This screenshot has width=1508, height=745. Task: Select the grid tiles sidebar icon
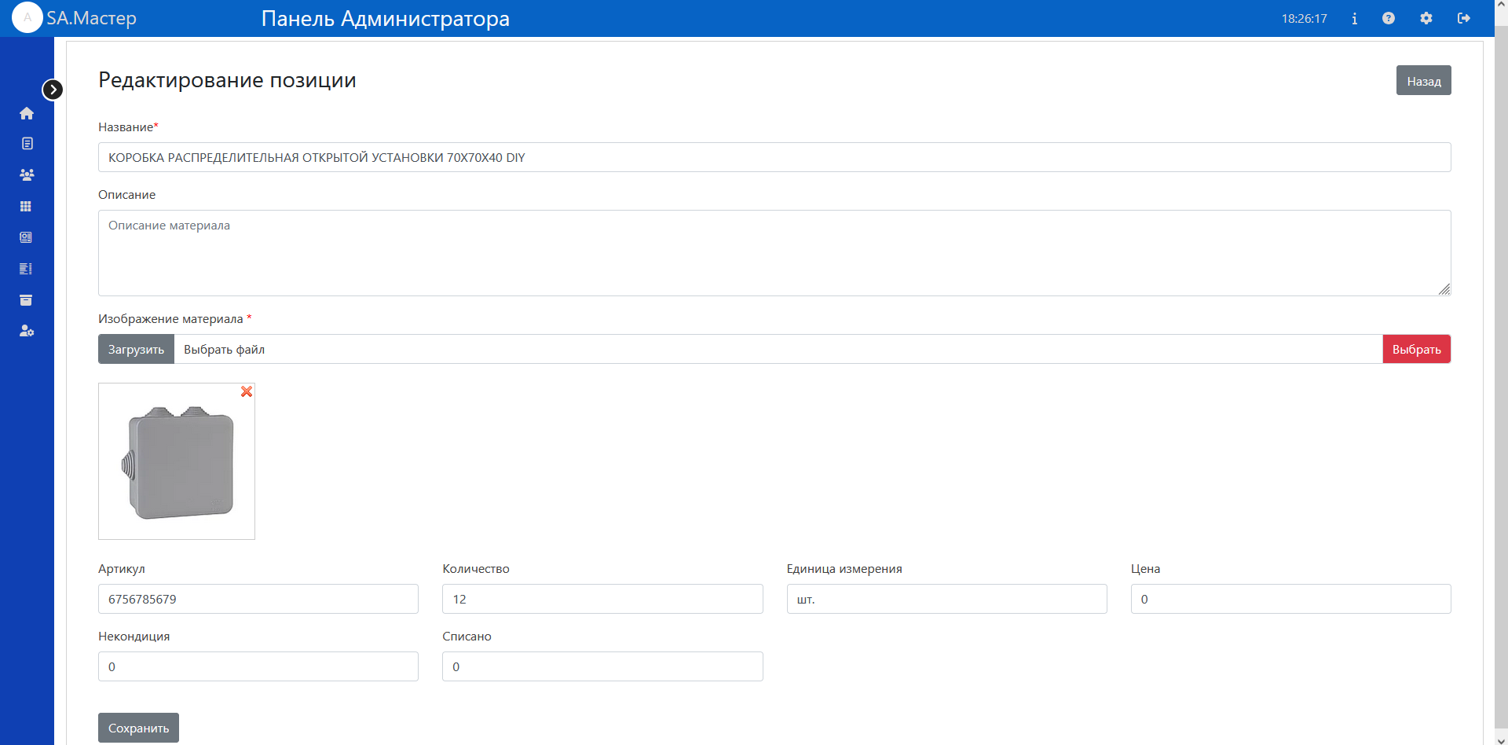(x=26, y=206)
